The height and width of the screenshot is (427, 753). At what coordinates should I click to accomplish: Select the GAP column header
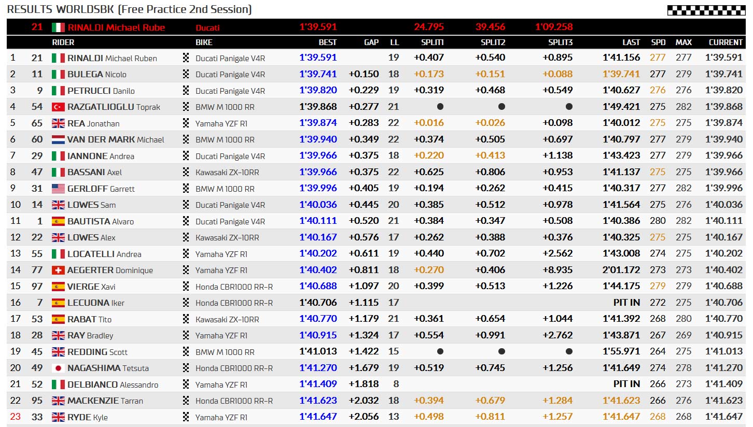[371, 42]
